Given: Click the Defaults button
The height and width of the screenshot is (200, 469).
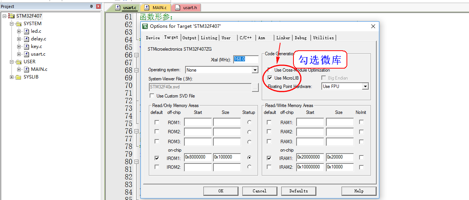Looking at the screenshot, I should [298, 191].
